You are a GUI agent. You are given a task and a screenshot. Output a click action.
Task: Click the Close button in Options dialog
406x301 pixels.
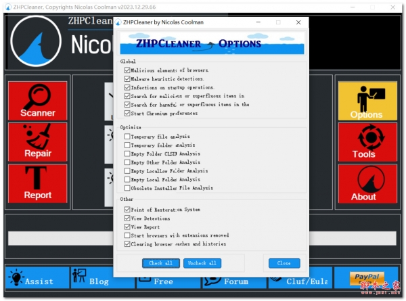click(284, 263)
